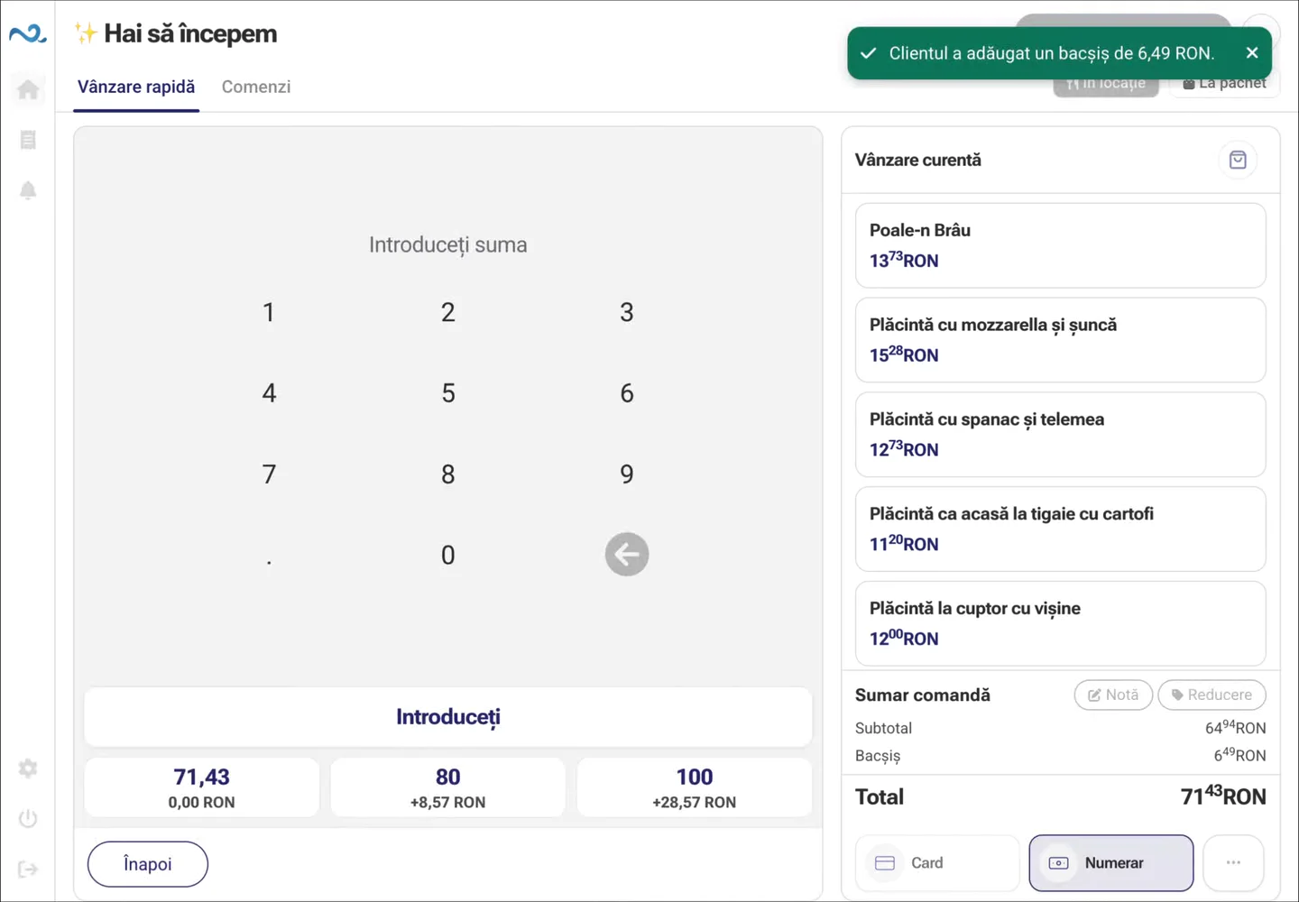Tap keypad digit 6

[627, 393]
